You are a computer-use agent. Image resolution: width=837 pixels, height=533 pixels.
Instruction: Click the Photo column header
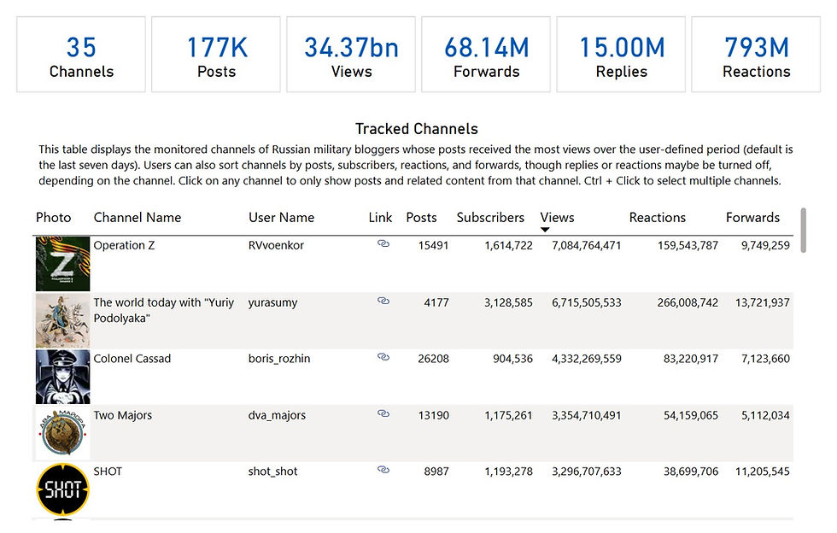pos(53,218)
